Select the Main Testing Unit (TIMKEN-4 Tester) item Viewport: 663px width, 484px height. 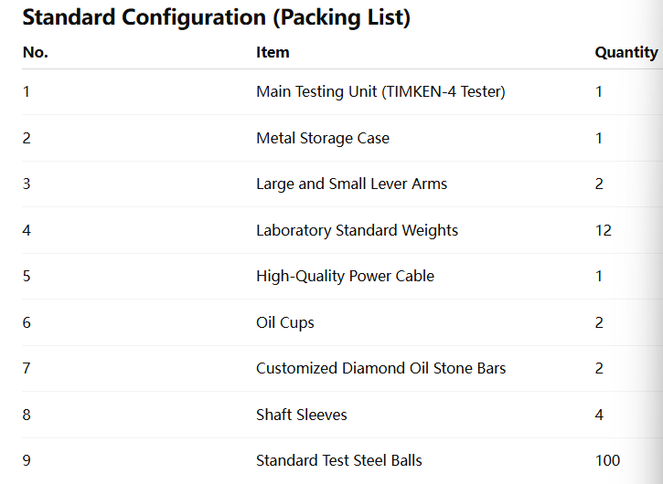pyautogui.click(x=380, y=91)
